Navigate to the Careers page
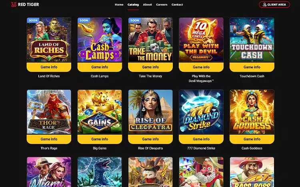Image resolution: width=300 pixels, height=187 pixels. click(162, 4)
